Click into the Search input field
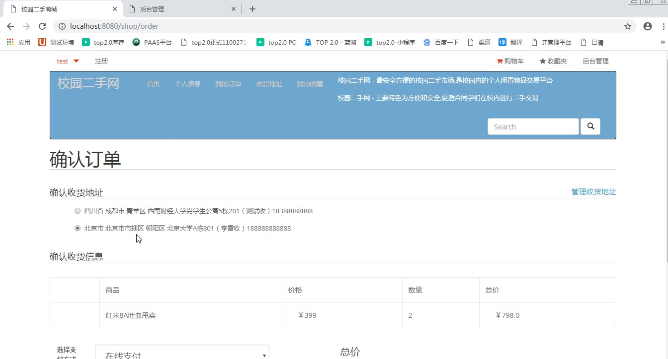Viewport: 668px width, 359px height. (533, 126)
